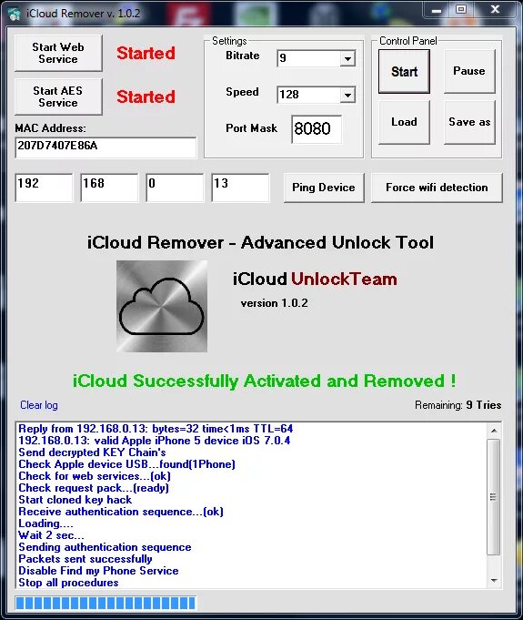Click 'Remaining: 9 Tries' text
523x620 pixels.
click(x=458, y=405)
